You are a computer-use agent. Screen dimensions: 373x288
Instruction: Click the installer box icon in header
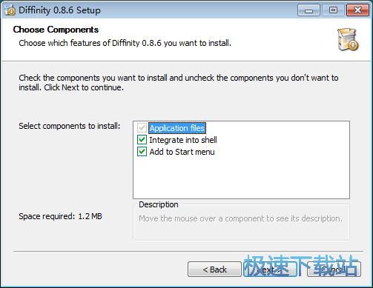(348, 39)
